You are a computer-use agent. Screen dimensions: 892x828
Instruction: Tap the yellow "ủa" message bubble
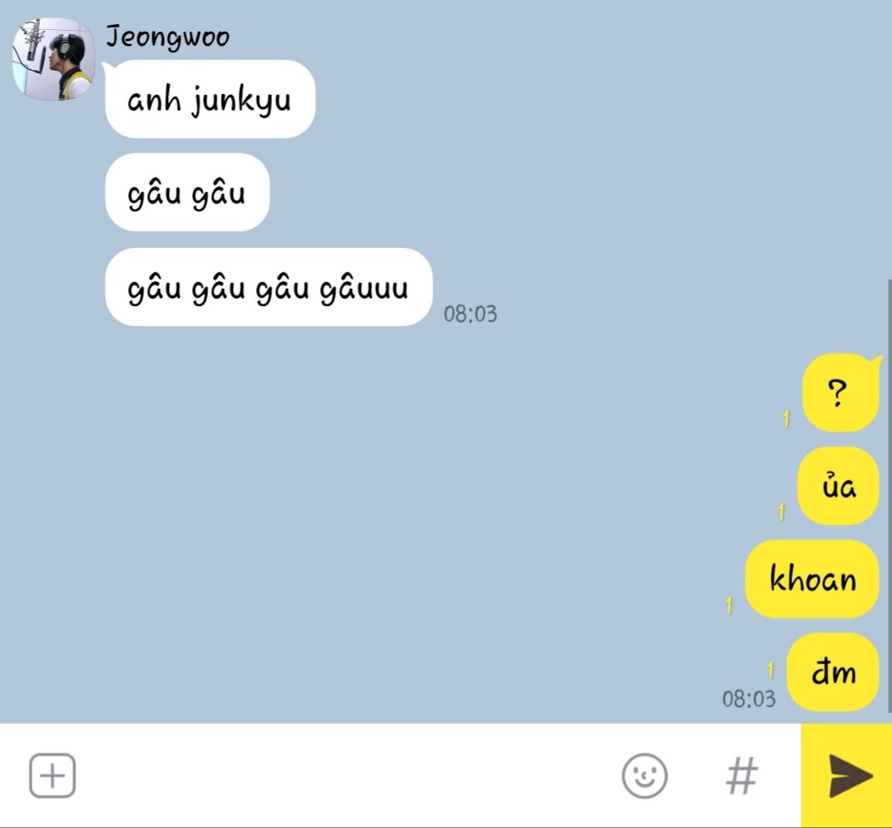click(839, 486)
